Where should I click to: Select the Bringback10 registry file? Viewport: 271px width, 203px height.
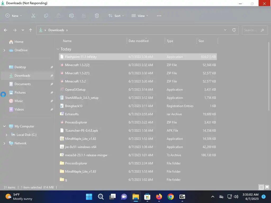(x=138, y=106)
